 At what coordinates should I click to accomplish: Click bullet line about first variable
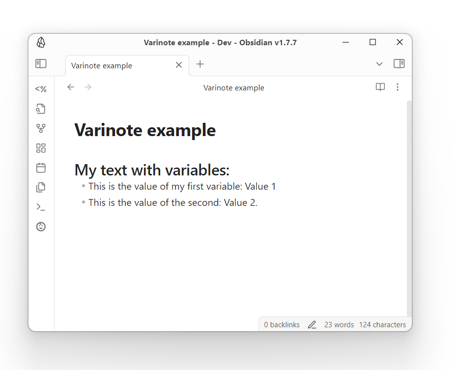(182, 186)
